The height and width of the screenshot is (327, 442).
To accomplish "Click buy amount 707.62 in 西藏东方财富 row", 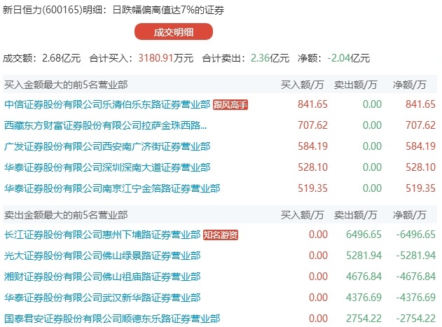I will pos(312,125).
